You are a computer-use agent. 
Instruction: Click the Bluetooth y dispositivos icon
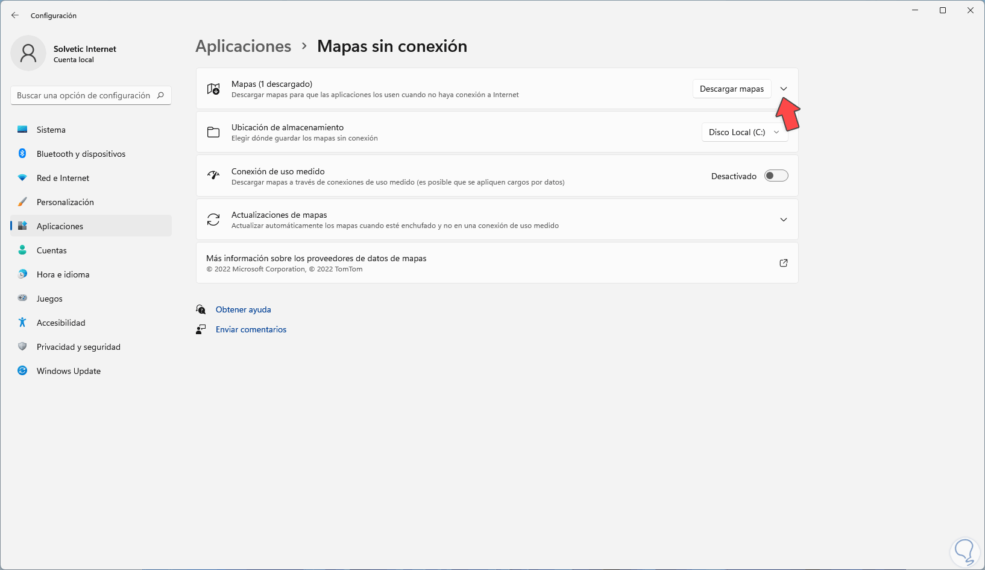tap(22, 154)
